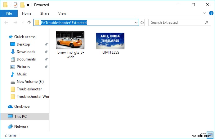Select OneDrive in the navigation pane
Image resolution: width=215 pixels, height=139 pixels.
click(x=19, y=107)
